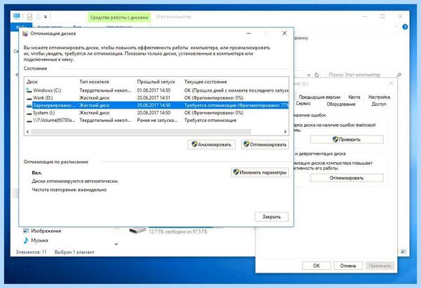This screenshot has width=421, height=288.
Task: Switch to Оборудование tab in properties
Action: pyautogui.click(x=341, y=104)
